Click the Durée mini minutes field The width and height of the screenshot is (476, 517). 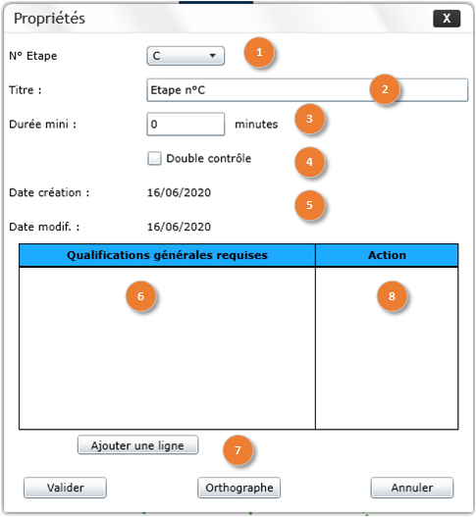185,125
